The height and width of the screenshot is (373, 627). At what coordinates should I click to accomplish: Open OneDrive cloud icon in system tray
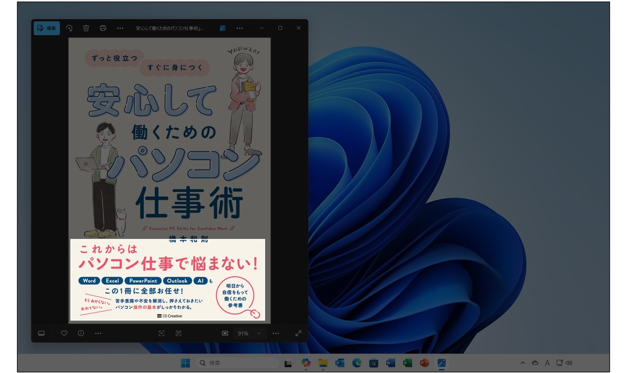pyautogui.click(x=535, y=363)
